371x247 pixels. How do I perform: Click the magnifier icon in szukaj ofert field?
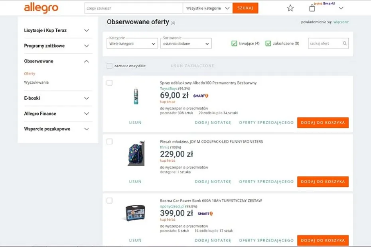coord(345,43)
